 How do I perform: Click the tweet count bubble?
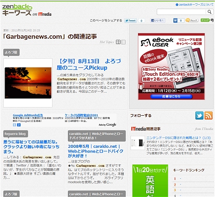tap(141, 21)
